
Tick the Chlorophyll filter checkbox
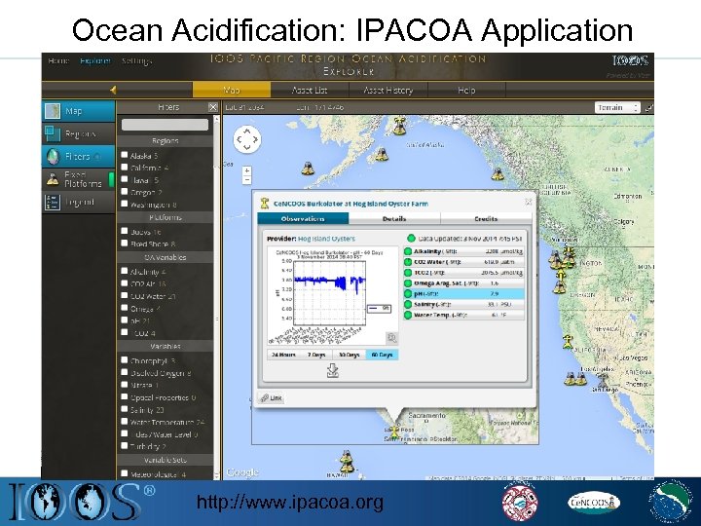tap(125, 359)
